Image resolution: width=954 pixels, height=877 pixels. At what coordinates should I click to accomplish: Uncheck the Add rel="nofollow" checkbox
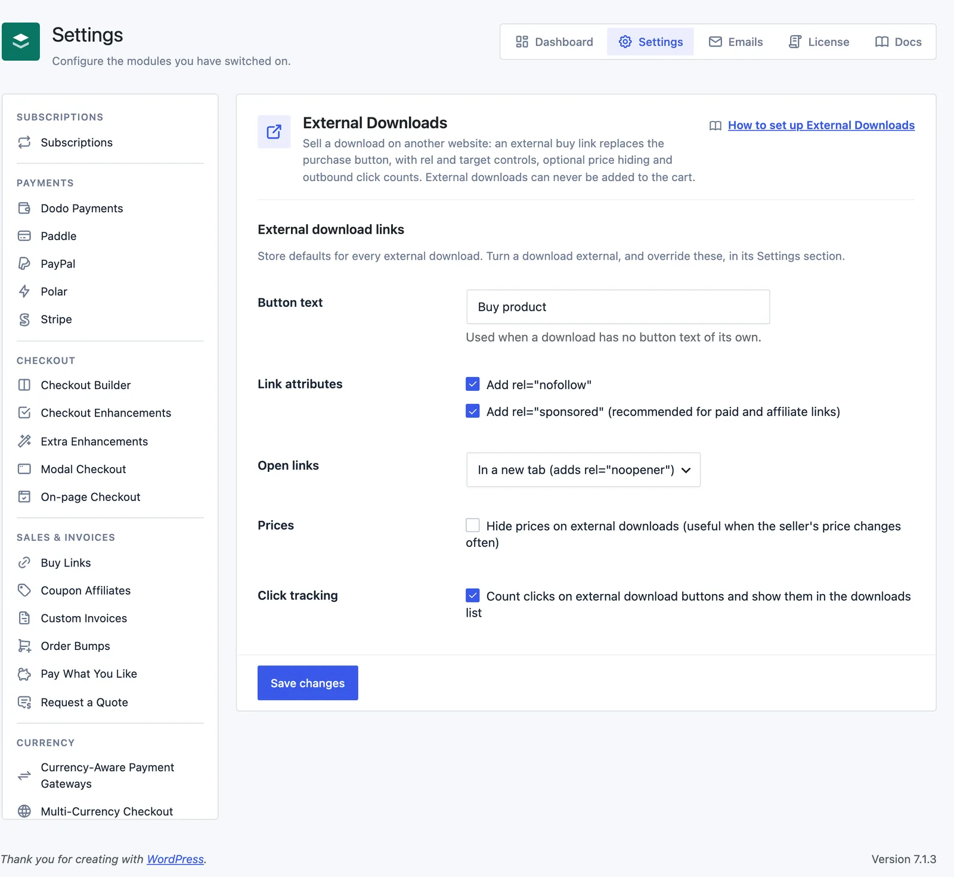pyautogui.click(x=473, y=384)
